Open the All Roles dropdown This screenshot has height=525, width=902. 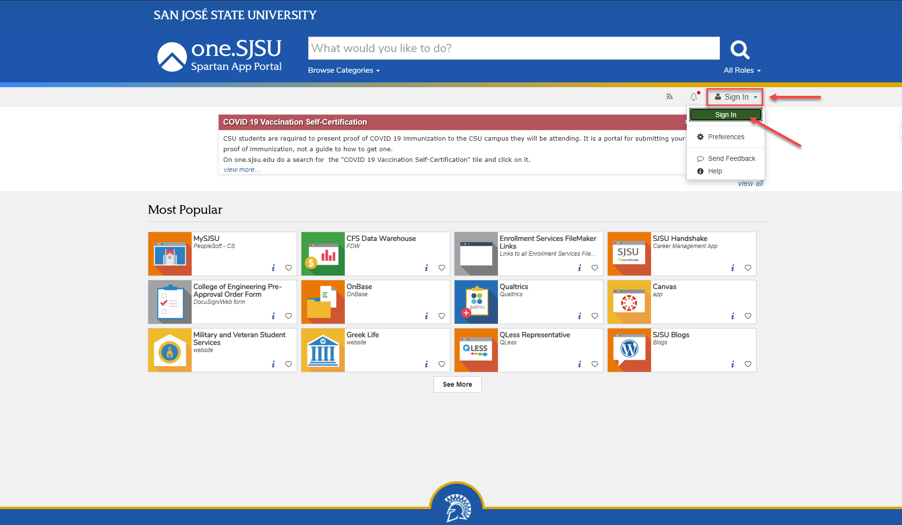(742, 70)
